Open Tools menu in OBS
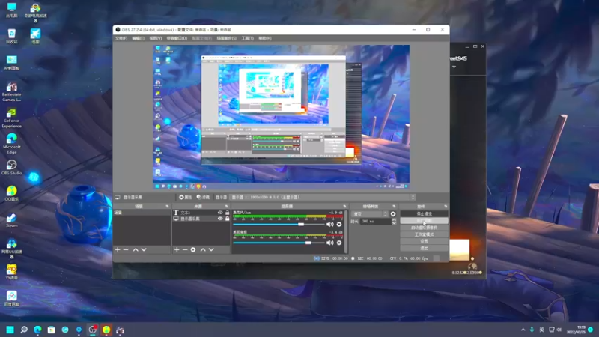599x337 pixels. click(x=247, y=38)
